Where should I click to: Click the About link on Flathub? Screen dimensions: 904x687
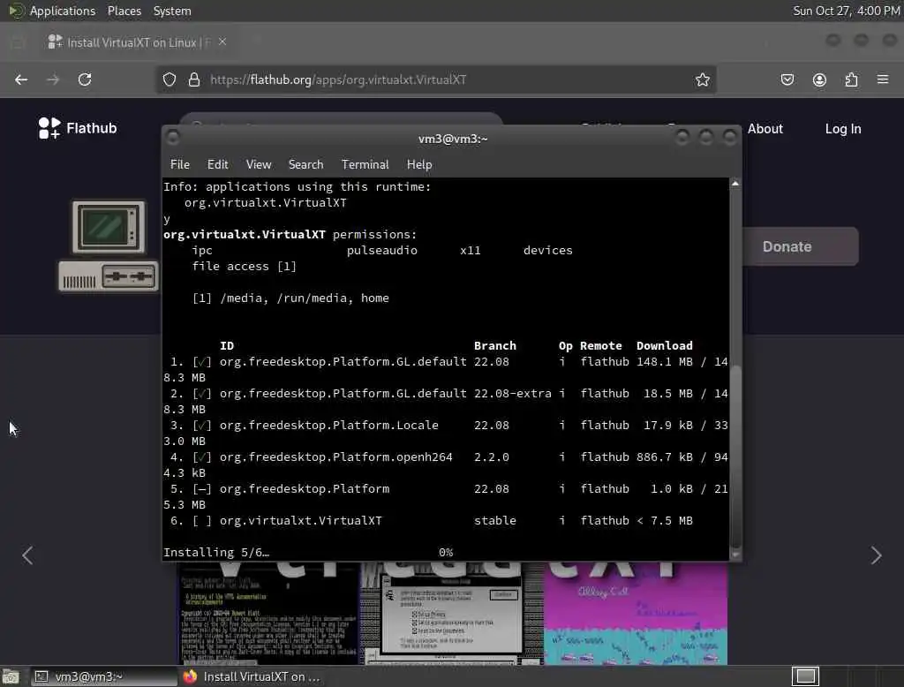click(x=765, y=129)
